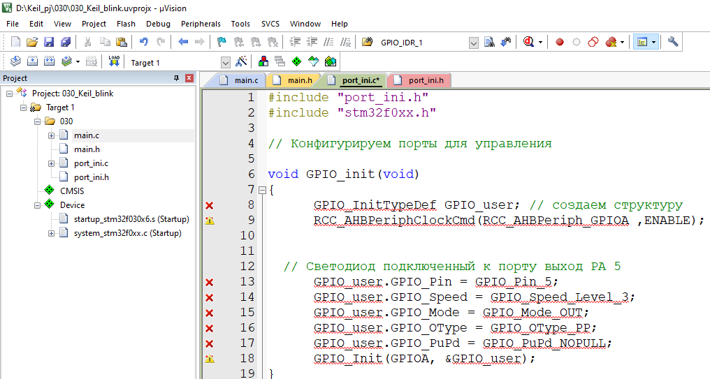The height and width of the screenshot is (379, 710).
Task: Open the Peripherals menu
Action: (201, 24)
